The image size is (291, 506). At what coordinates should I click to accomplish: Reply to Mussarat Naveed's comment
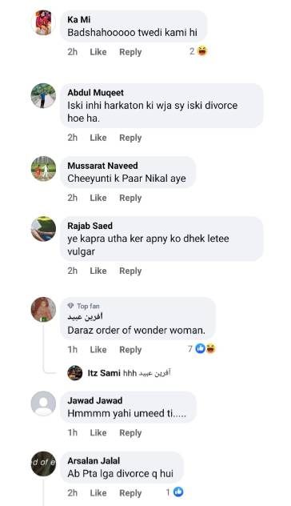130,198
